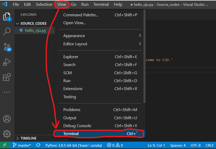Close the View menu by clicking View
Image resolution: width=216 pixels, height=149 pixels.
[x=62, y=4]
